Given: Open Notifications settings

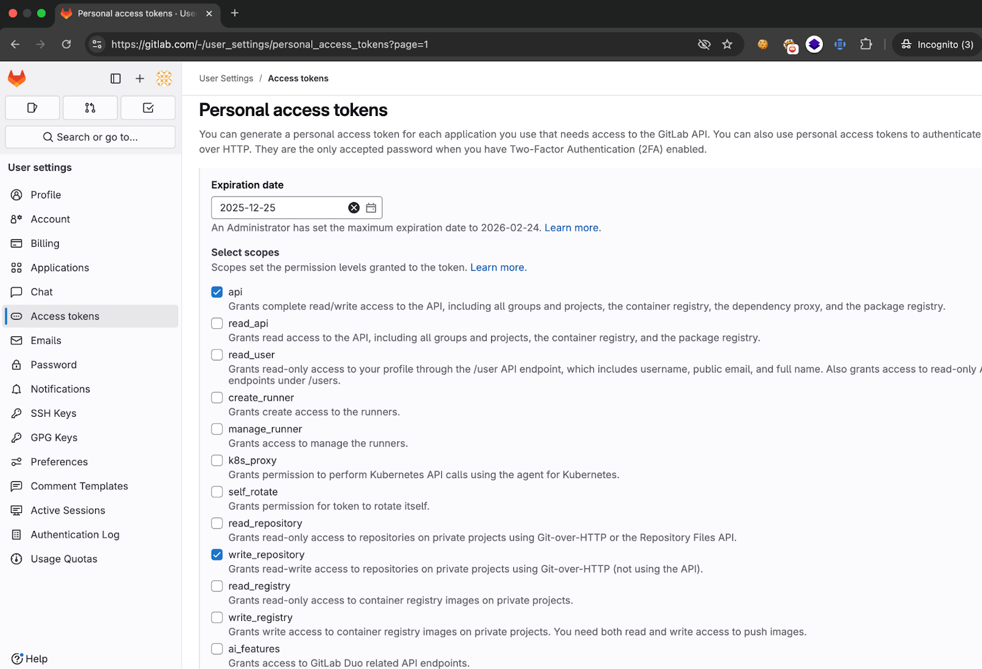Looking at the screenshot, I should 91,389.
